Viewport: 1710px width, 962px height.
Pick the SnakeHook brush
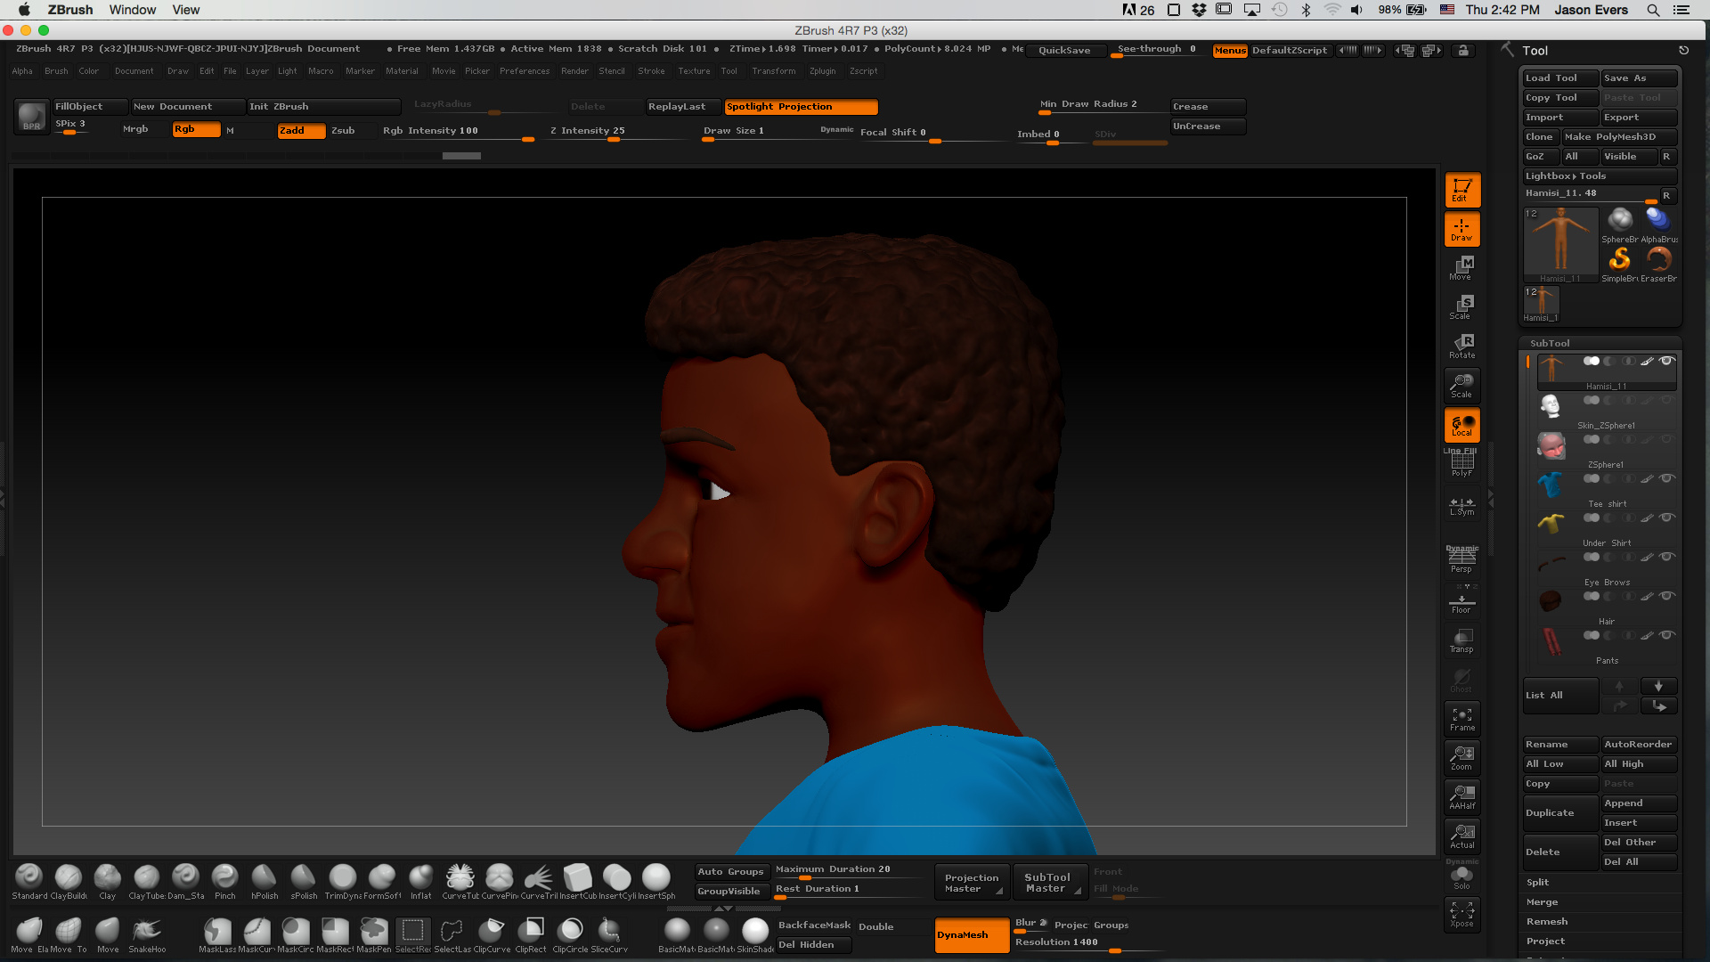[147, 935]
